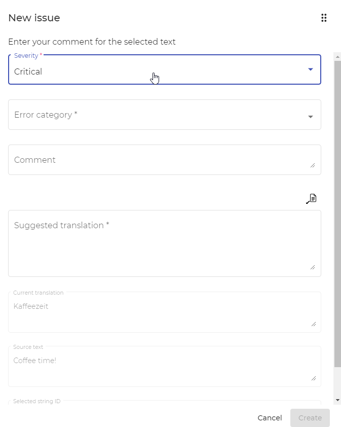Image resolution: width=341 pixels, height=427 pixels.
Task: Click into the Comment text field
Action: pos(165,160)
